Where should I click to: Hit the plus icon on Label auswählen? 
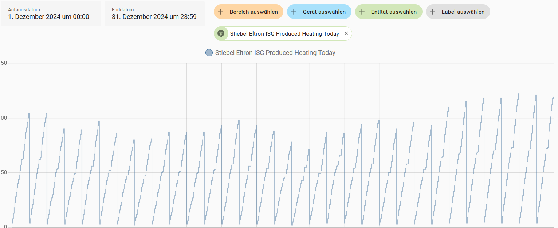pyautogui.click(x=433, y=12)
